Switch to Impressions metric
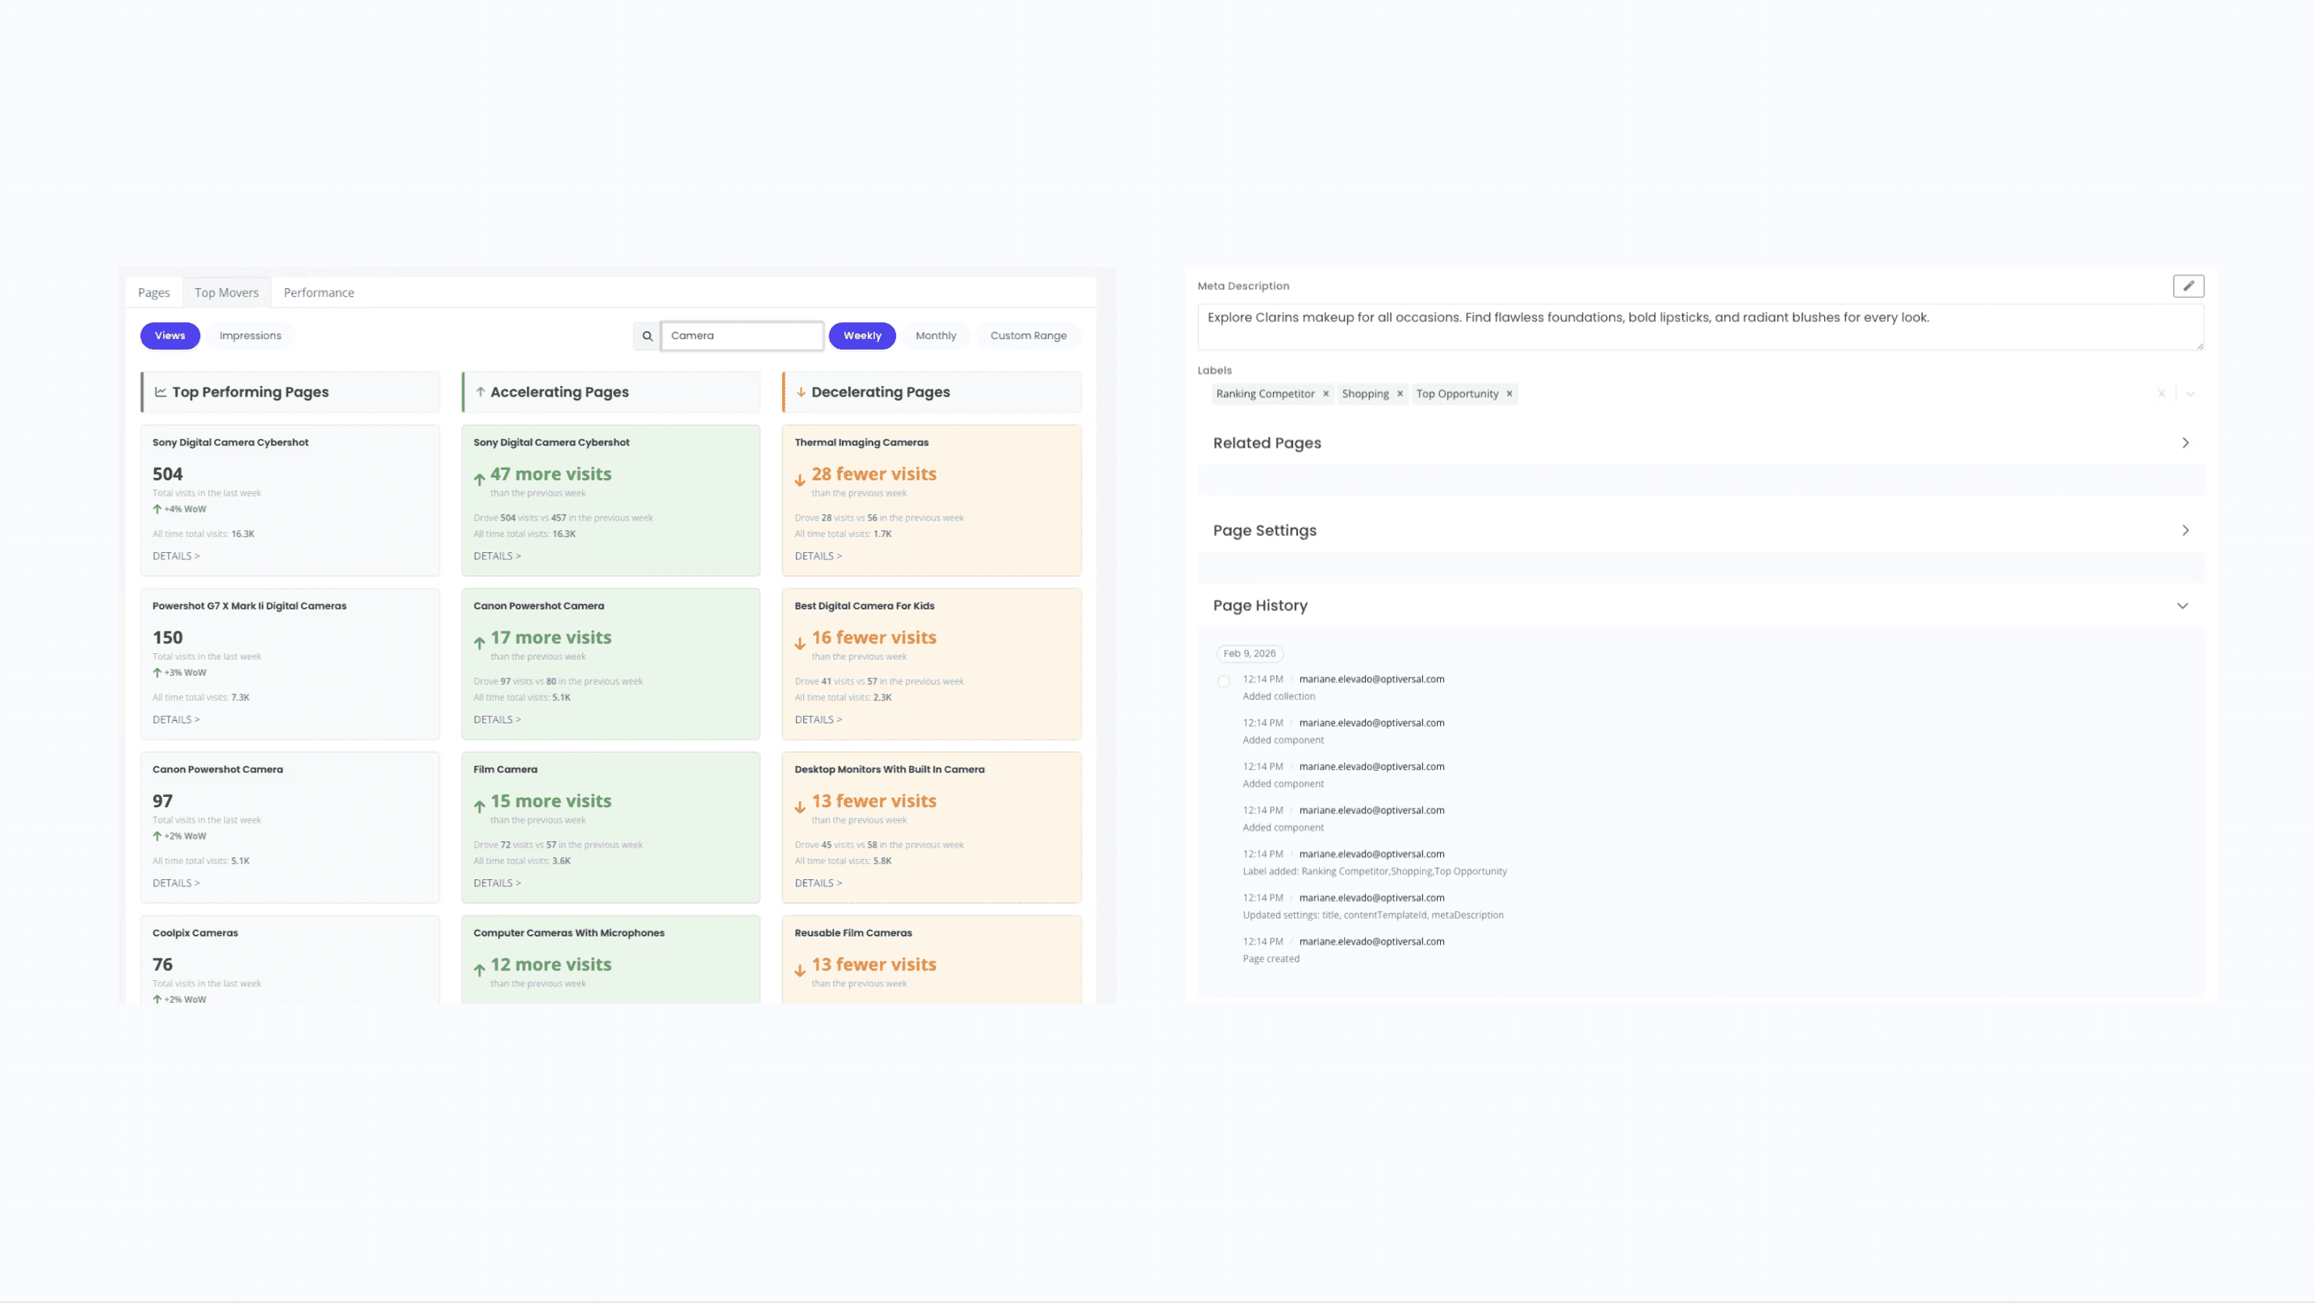Screen dimensions: 2315x1303 pyautogui.click(x=250, y=336)
